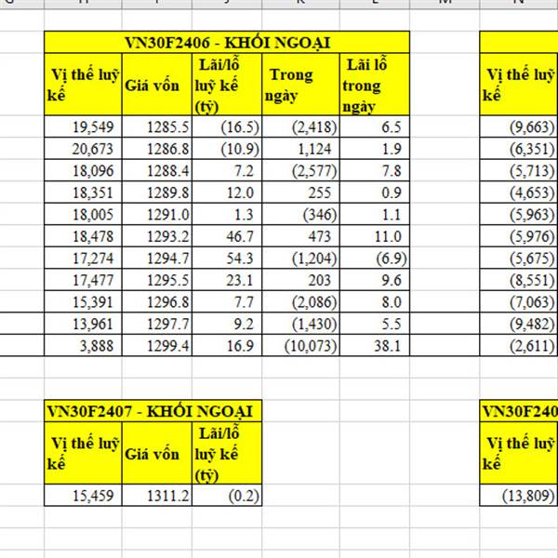Image resolution: width=558 pixels, height=558 pixels.
Task: Click Giá vốn header under VN30F2407
Action: pyautogui.click(x=156, y=453)
